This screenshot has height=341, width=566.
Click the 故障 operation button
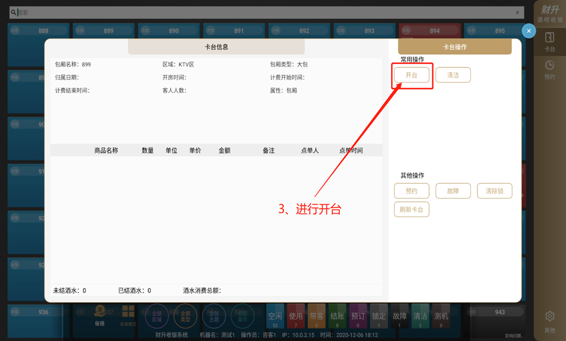click(x=453, y=191)
